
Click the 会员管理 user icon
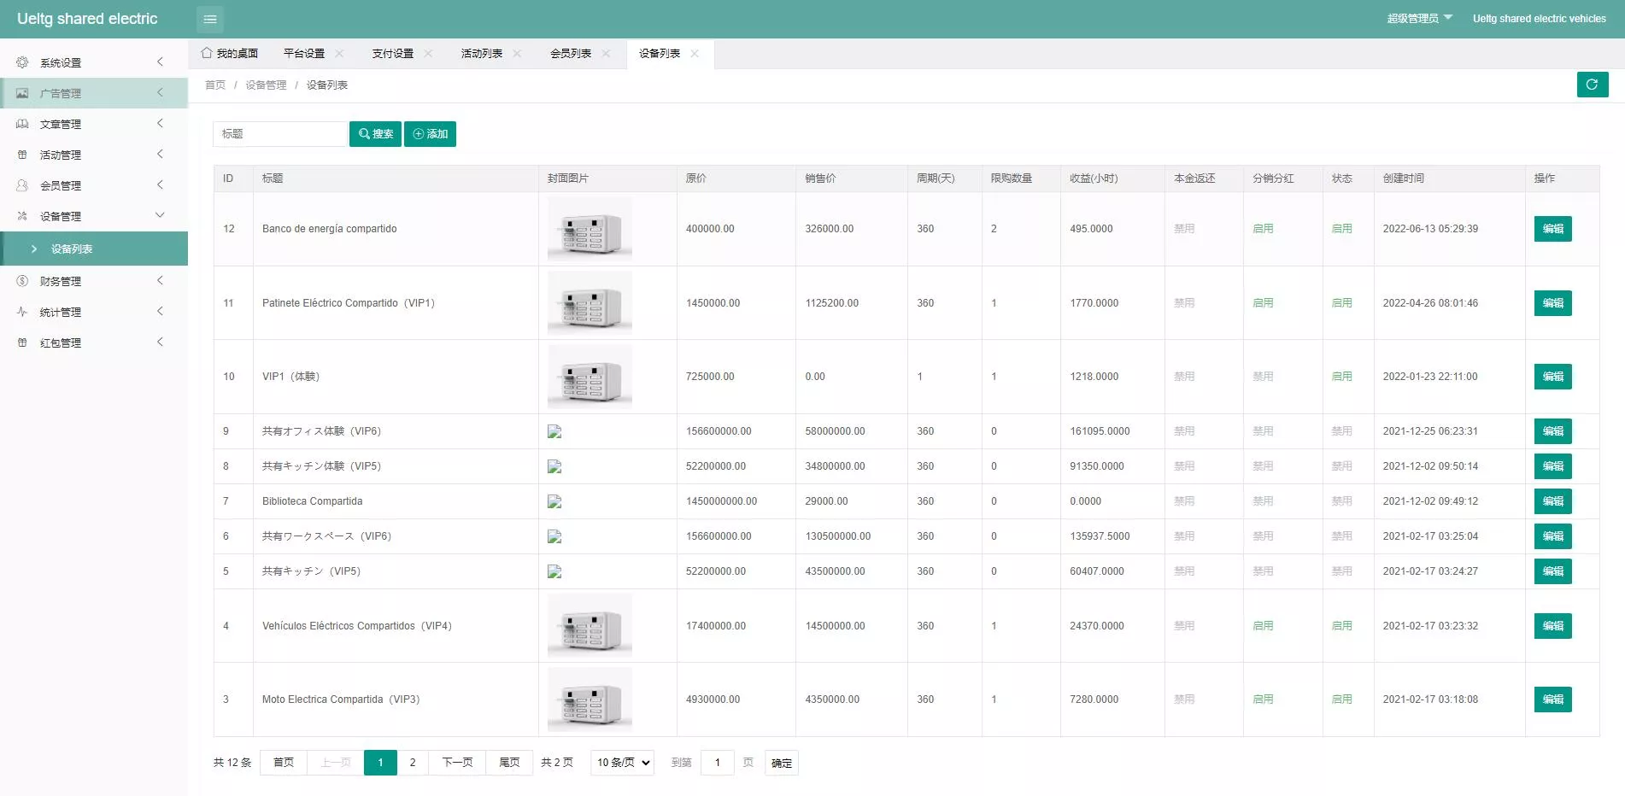click(x=22, y=185)
